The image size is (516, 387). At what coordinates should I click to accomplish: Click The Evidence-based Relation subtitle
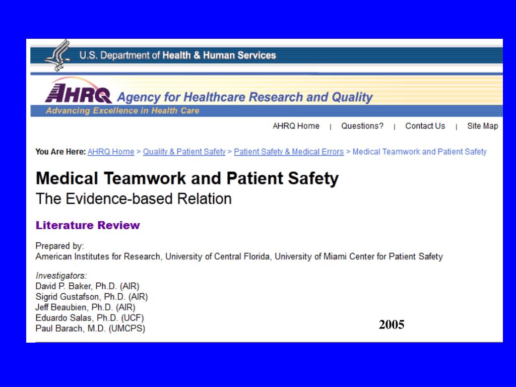click(134, 199)
